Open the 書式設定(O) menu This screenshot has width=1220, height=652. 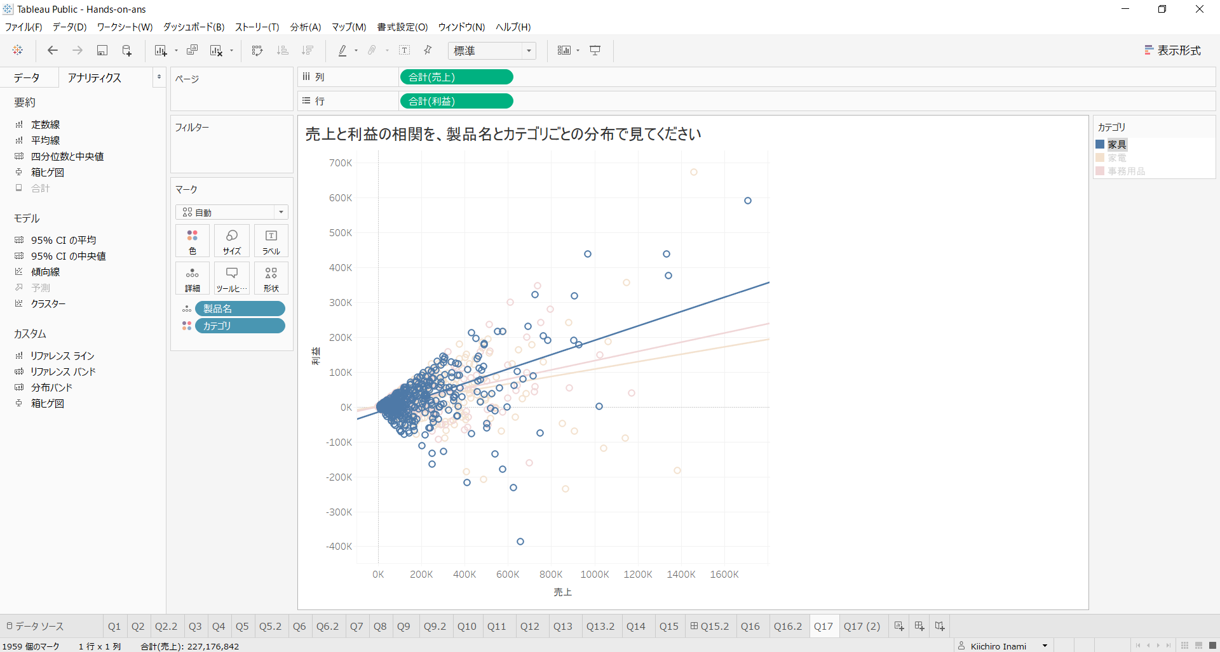click(402, 27)
